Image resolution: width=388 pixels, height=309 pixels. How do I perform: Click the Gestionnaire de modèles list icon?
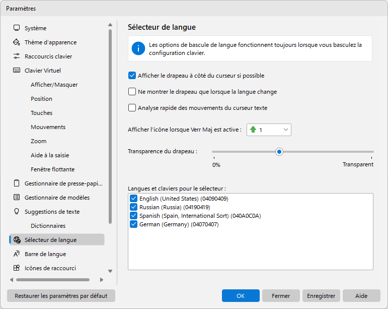pyautogui.click(x=17, y=197)
